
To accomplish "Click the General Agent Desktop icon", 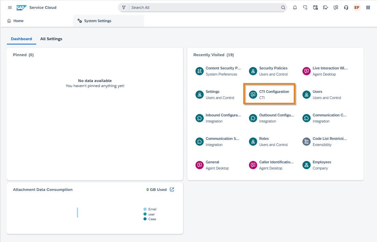I will click(200, 165).
